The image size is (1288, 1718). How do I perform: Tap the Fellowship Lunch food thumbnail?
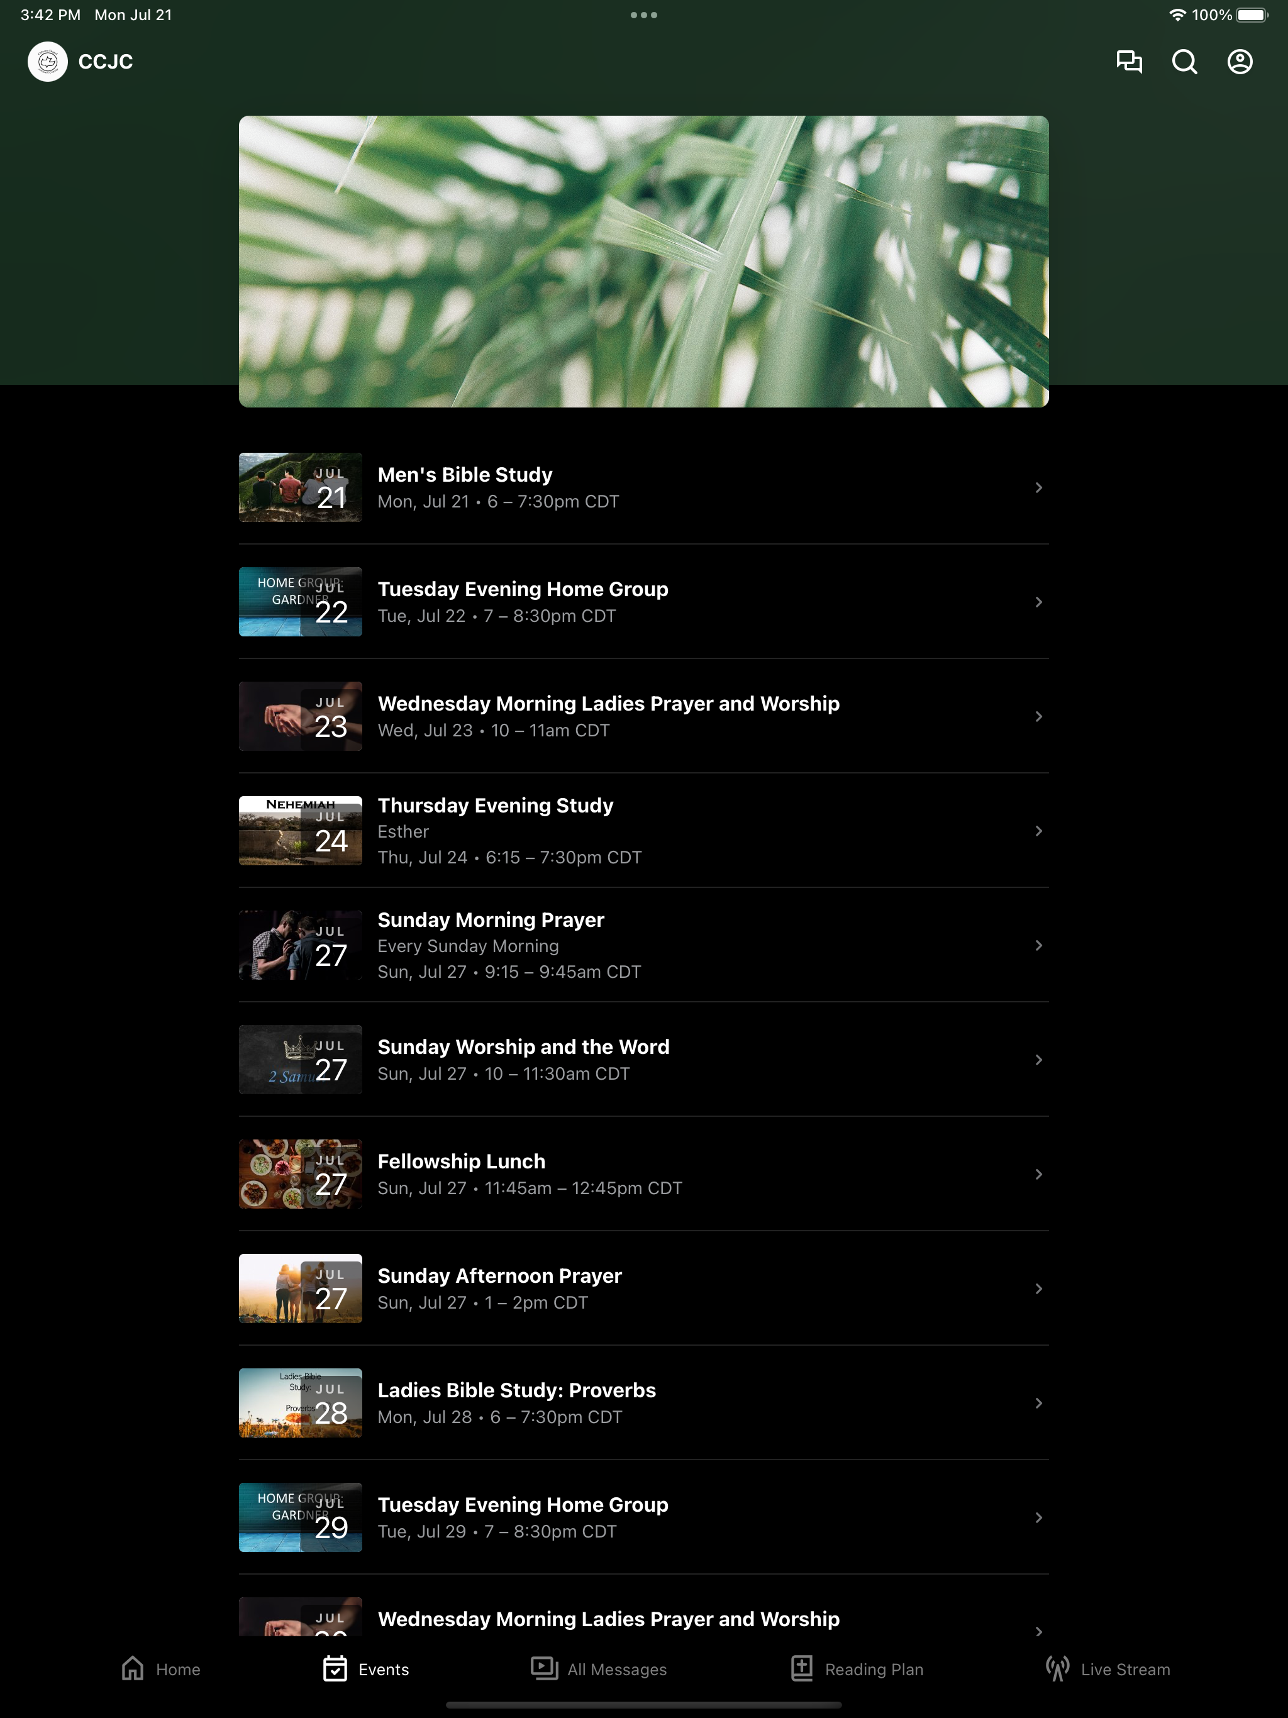coord(301,1174)
